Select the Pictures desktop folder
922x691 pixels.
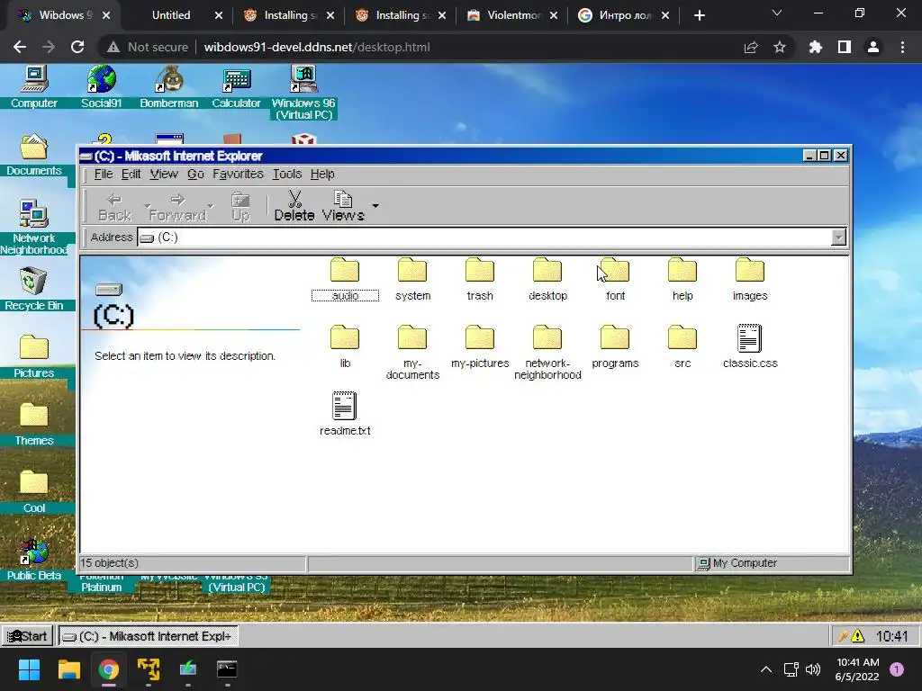point(34,356)
